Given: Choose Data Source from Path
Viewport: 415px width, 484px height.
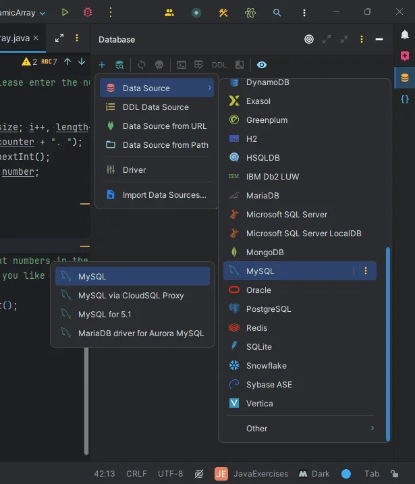Looking at the screenshot, I should pos(157,144).
